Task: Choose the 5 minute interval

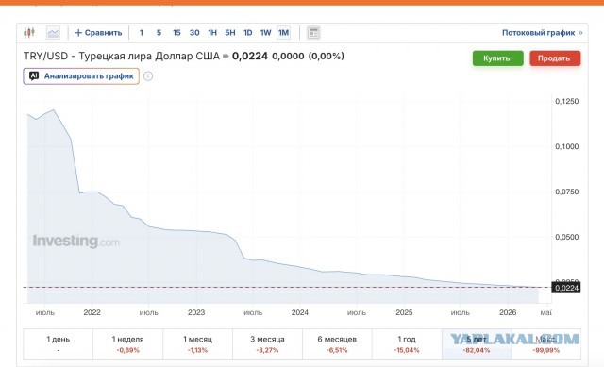Action: pyautogui.click(x=159, y=33)
